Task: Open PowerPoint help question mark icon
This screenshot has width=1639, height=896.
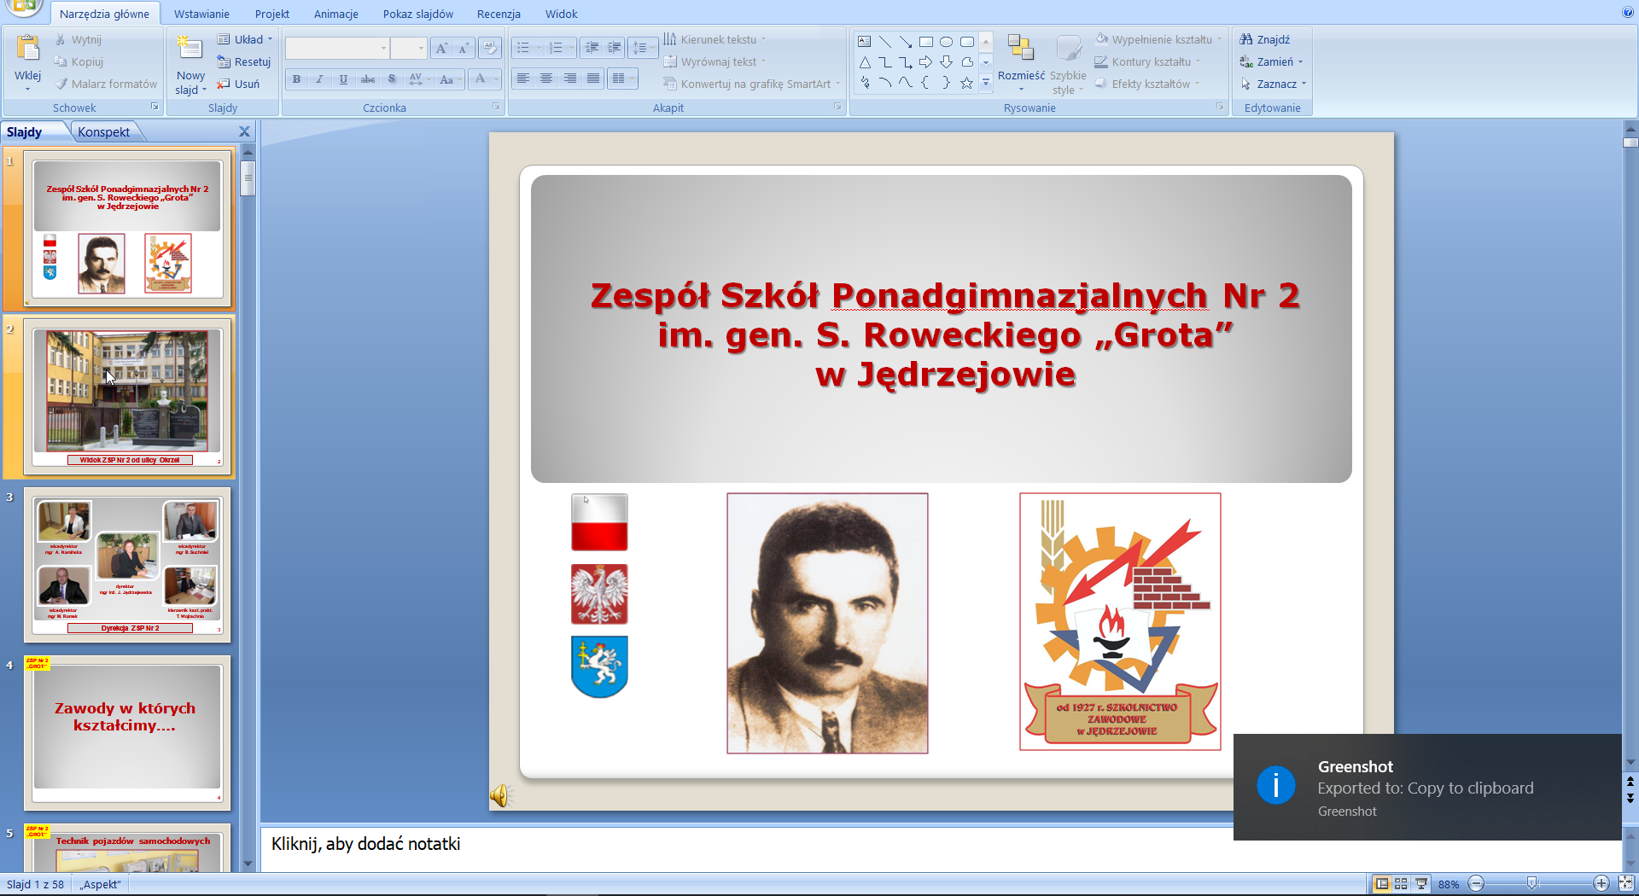Action: pos(1627,13)
